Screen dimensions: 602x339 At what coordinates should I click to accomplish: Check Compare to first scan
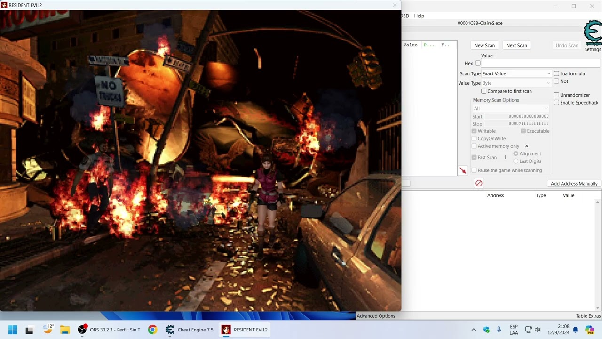pyautogui.click(x=483, y=91)
